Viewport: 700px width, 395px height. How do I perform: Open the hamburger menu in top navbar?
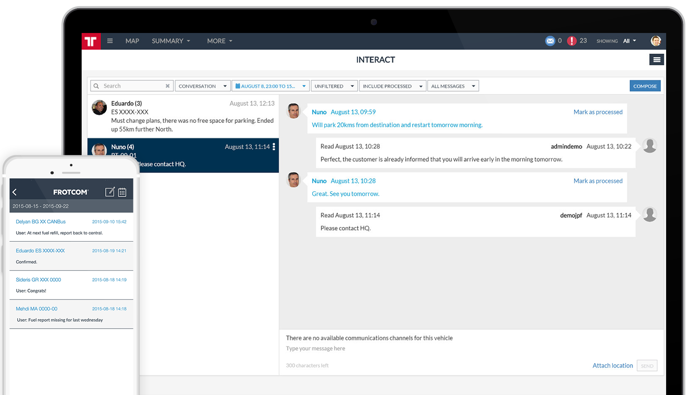[x=110, y=41]
